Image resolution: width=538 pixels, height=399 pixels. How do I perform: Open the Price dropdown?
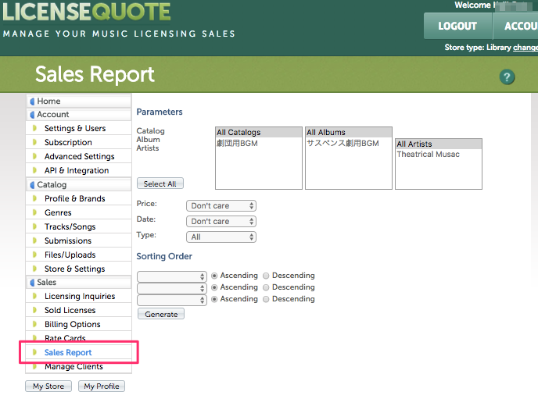tap(221, 205)
